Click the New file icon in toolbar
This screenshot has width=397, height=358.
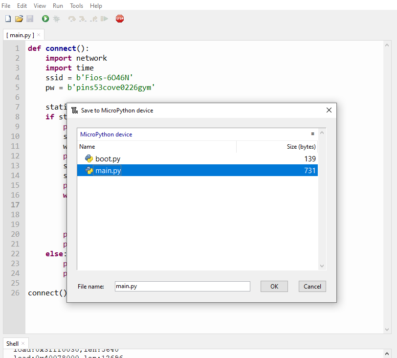pos(8,19)
